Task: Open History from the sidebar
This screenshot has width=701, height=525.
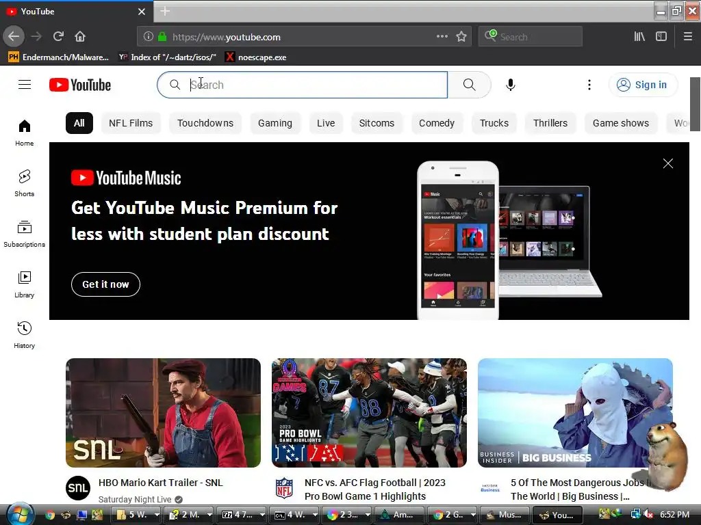Action: 24,335
